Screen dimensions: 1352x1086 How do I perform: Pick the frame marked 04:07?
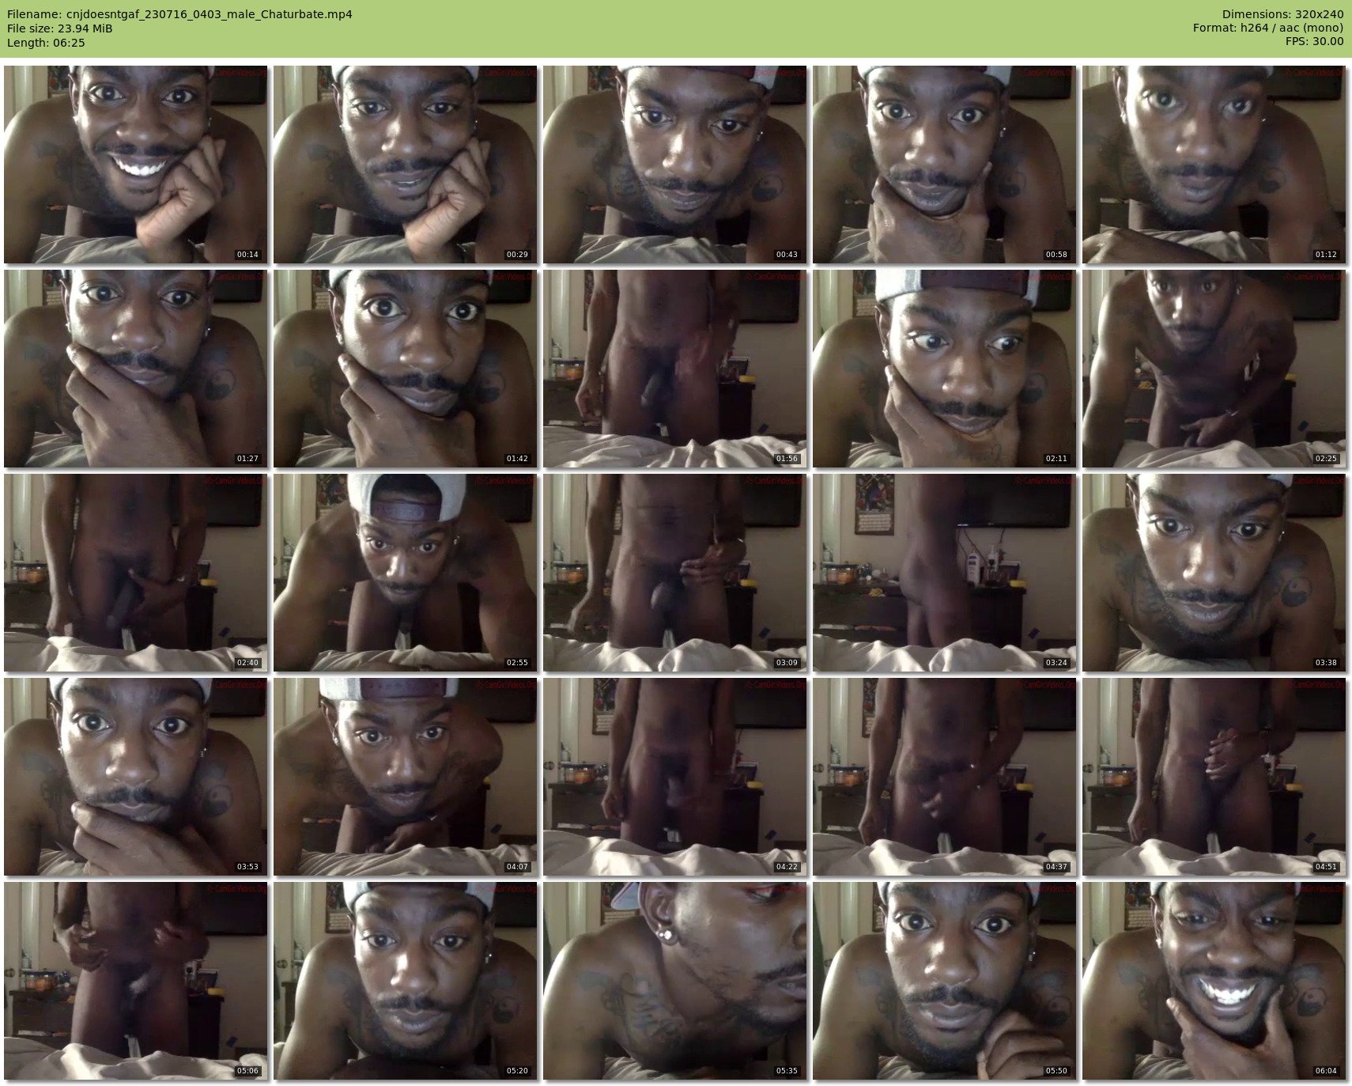406,777
